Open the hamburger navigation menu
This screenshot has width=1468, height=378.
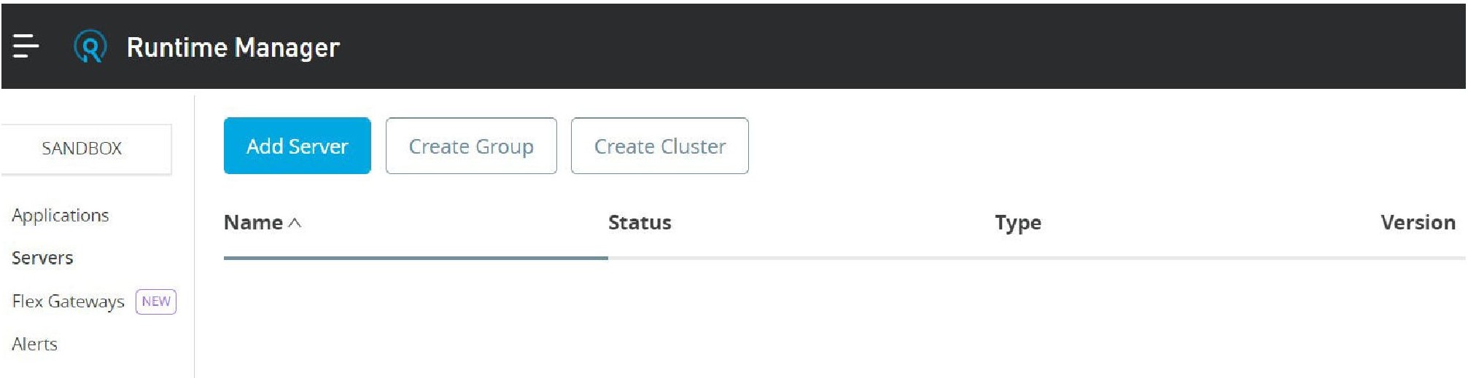click(26, 46)
